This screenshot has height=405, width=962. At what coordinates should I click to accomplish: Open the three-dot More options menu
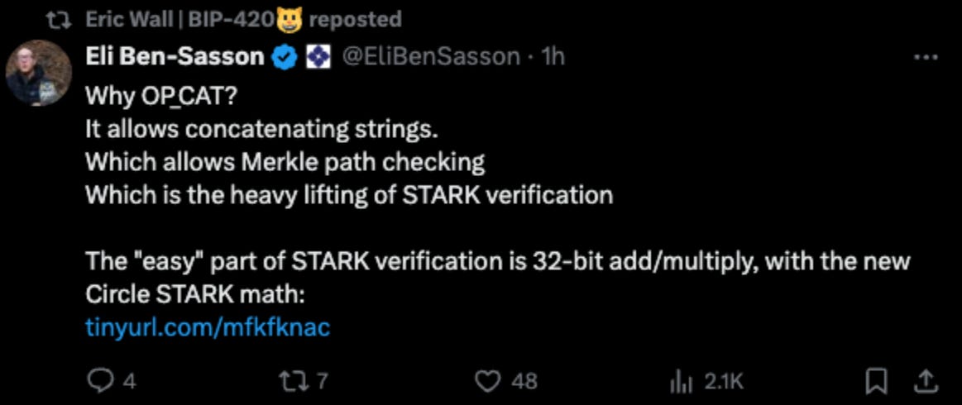coord(925,58)
